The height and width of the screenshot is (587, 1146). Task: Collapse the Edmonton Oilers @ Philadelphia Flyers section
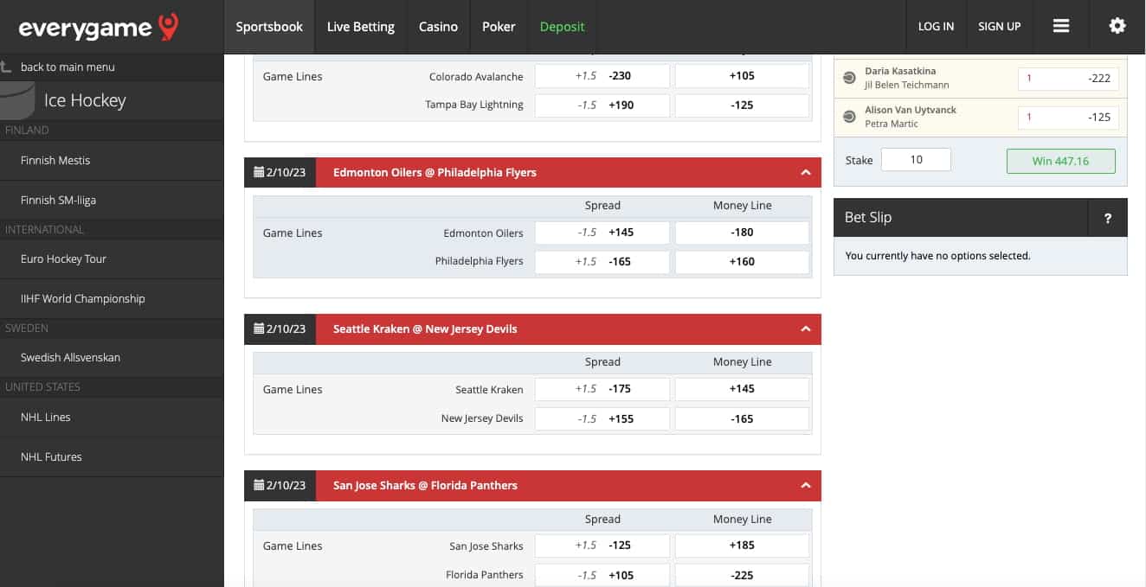806,172
